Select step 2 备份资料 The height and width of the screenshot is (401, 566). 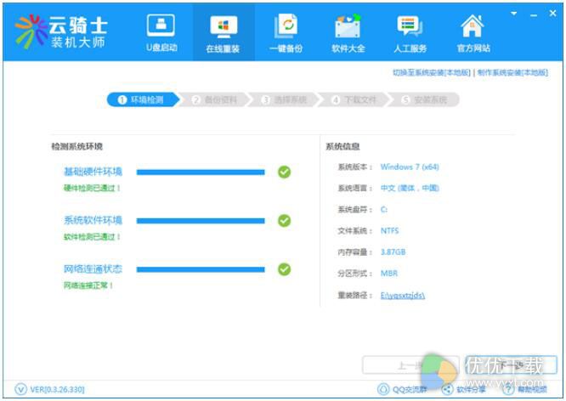tap(215, 99)
